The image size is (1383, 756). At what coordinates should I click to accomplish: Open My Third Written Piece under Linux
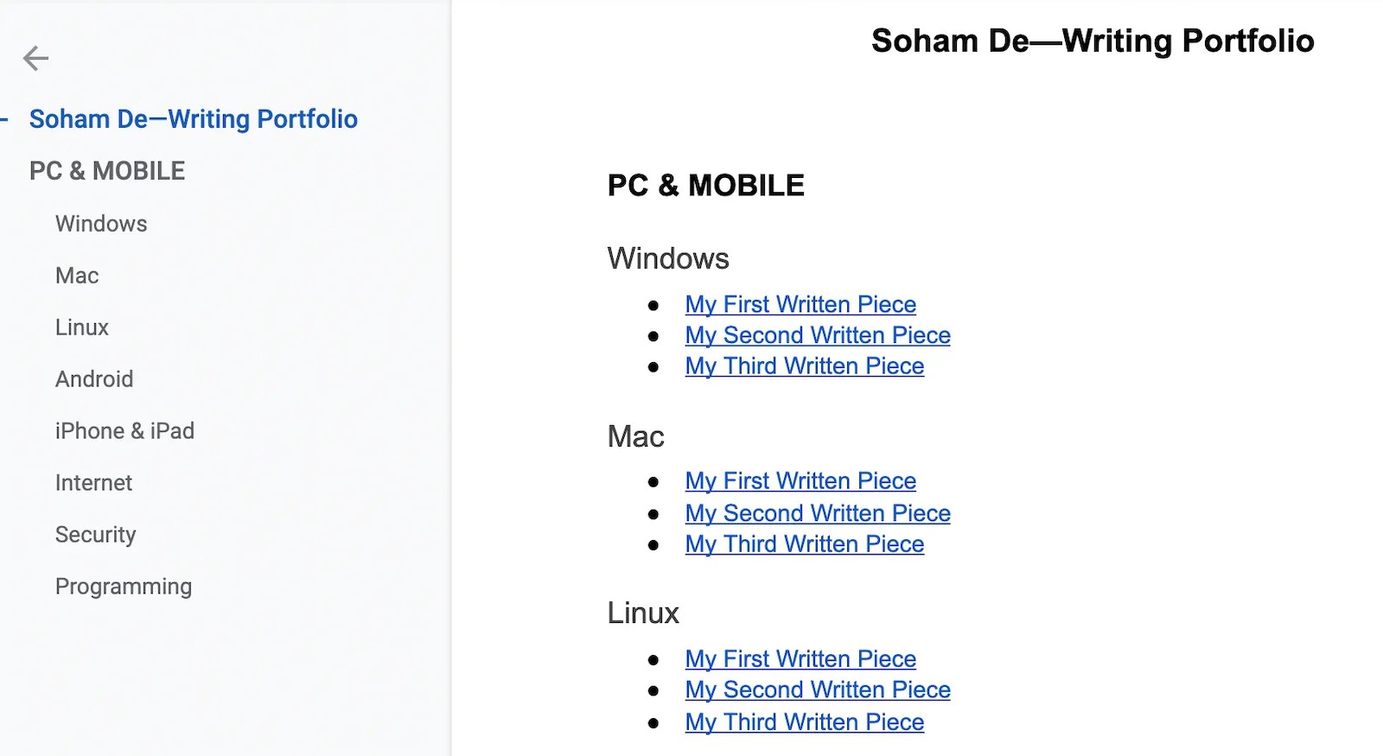805,722
